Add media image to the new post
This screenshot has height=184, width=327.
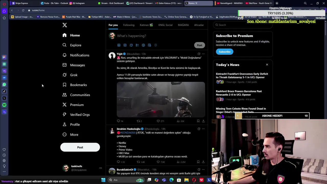click(x=119, y=45)
